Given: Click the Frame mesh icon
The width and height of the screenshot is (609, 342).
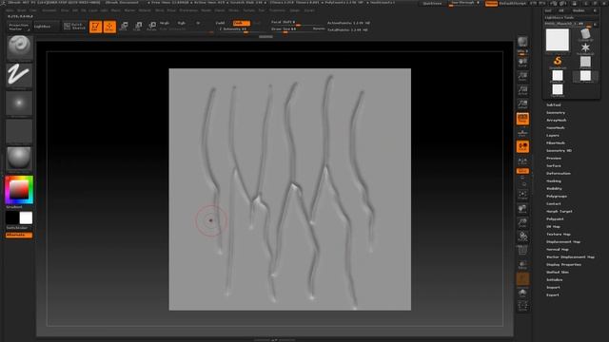Looking at the screenshot, I should [522, 194].
